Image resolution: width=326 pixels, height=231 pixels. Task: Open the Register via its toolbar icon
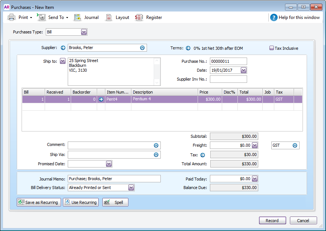[139, 17]
